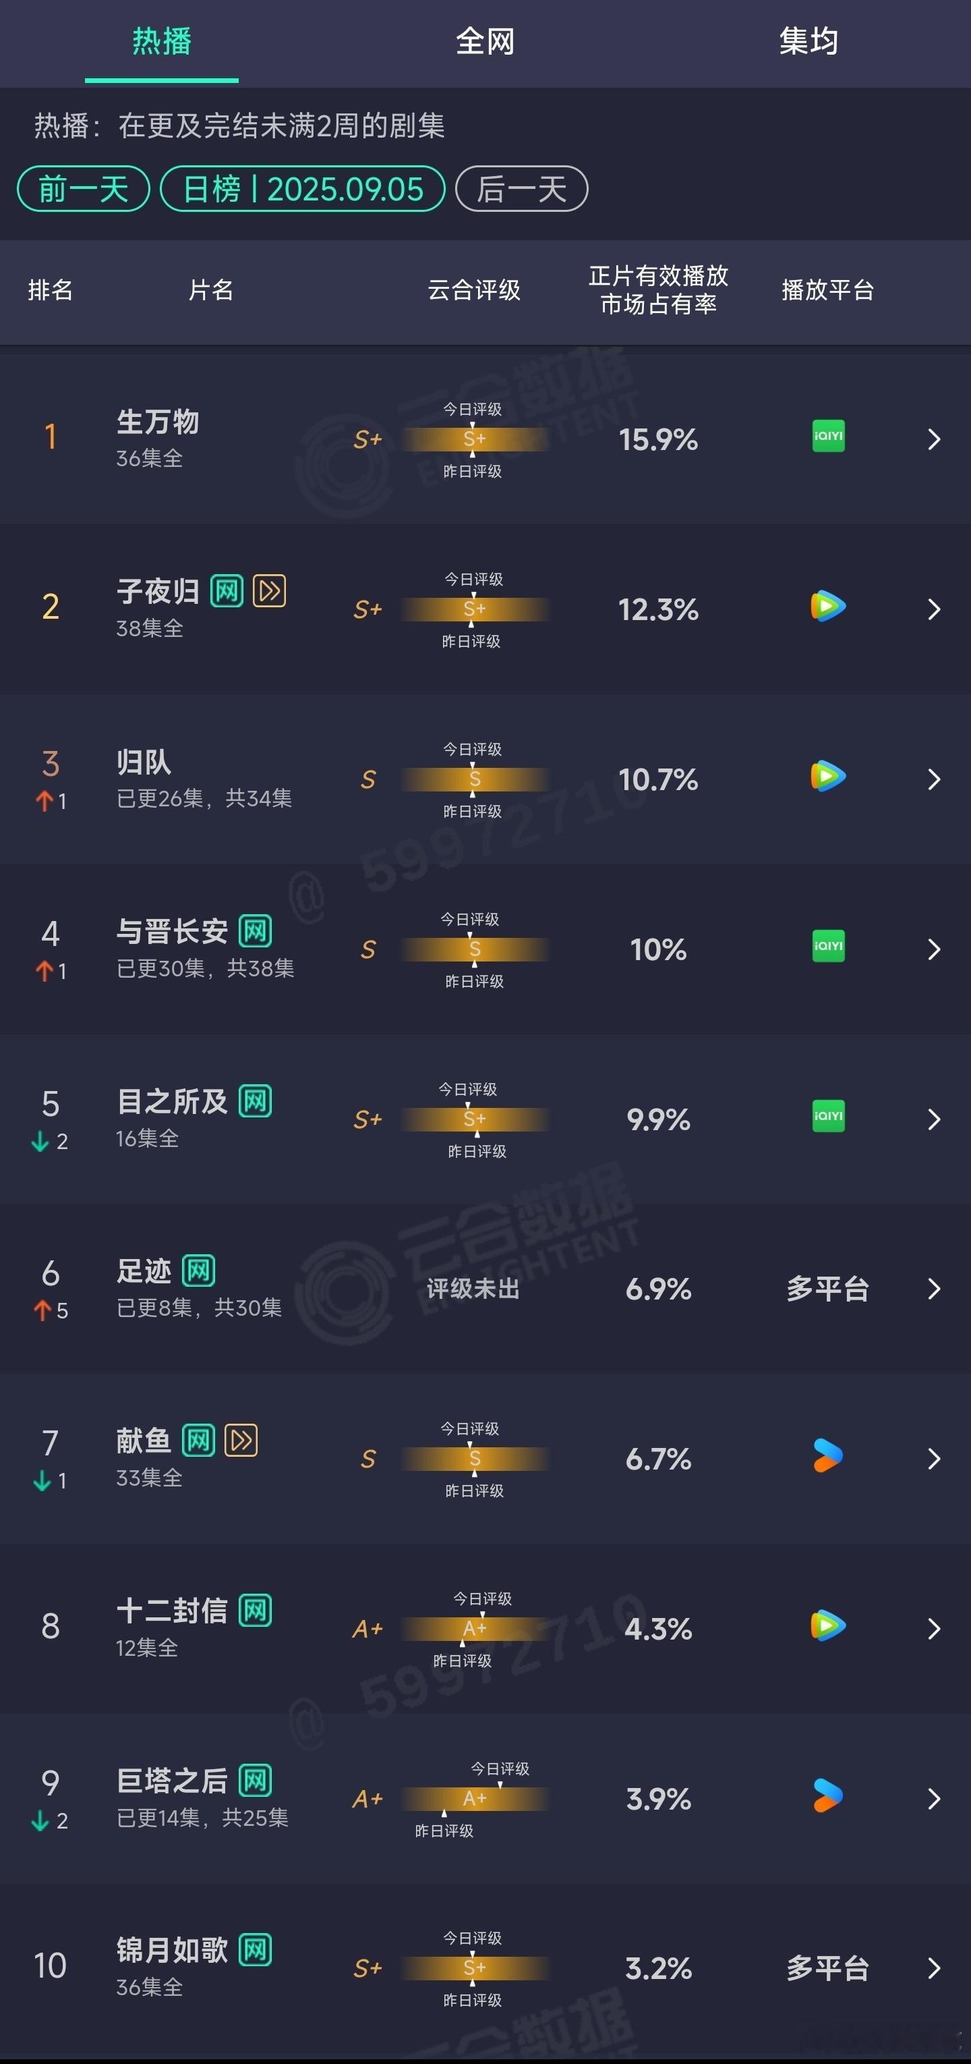Tap the Tencent Video icon for 子夜归
This screenshot has height=2064, width=971.
[x=828, y=606]
